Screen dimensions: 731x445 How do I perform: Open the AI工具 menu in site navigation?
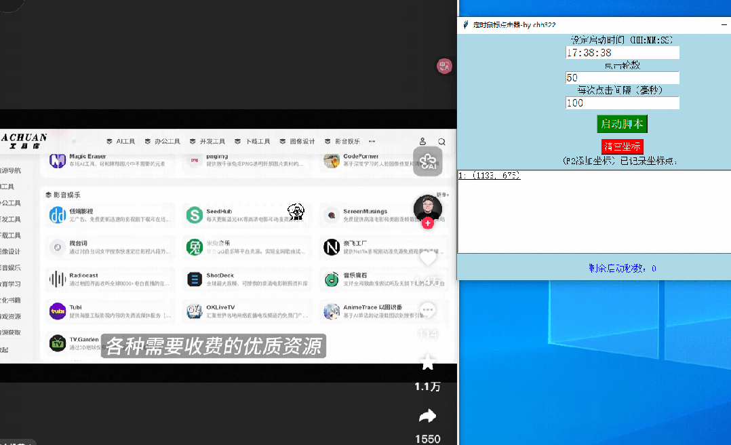[x=121, y=142]
